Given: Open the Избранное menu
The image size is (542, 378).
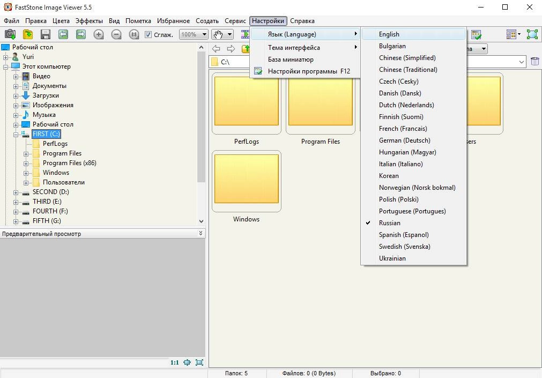Looking at the screenshot, I should pos(173,21).
